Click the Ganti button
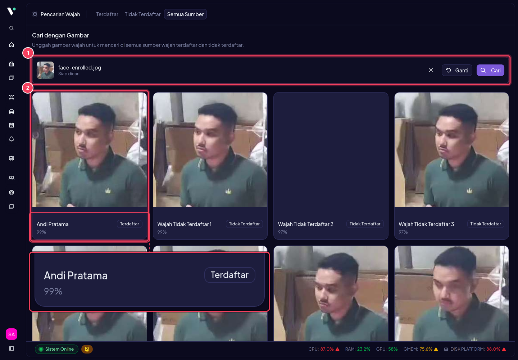Screen dimensions: 518x360 pos(457,70)
